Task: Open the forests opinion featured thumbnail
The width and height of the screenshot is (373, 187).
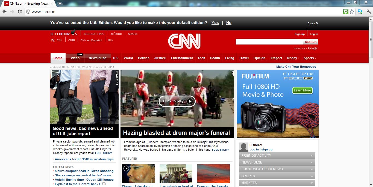Action: pos(213,174)
